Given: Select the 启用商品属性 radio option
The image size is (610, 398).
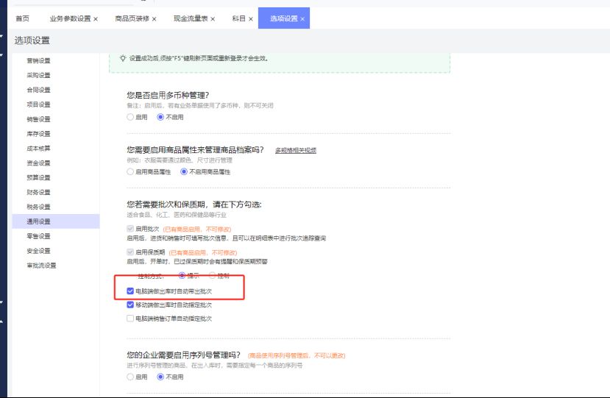Looking at the screenshot, I should coord(130,171).
